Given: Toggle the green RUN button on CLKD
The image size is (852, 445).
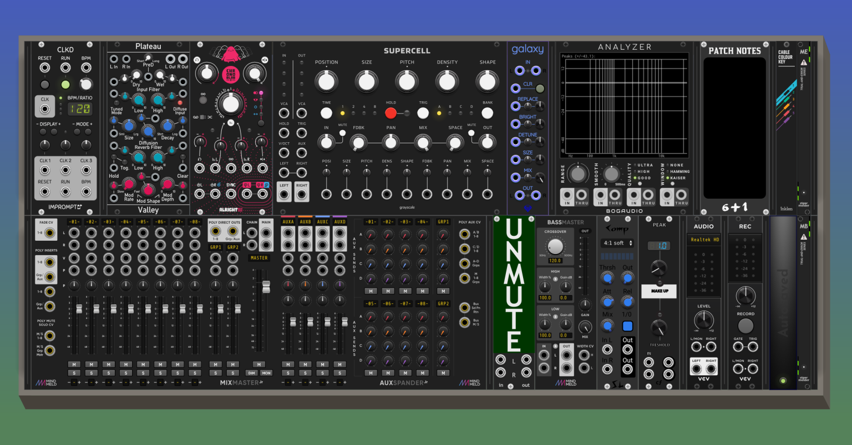Looking at the screenshot, I should pos(65,85).
